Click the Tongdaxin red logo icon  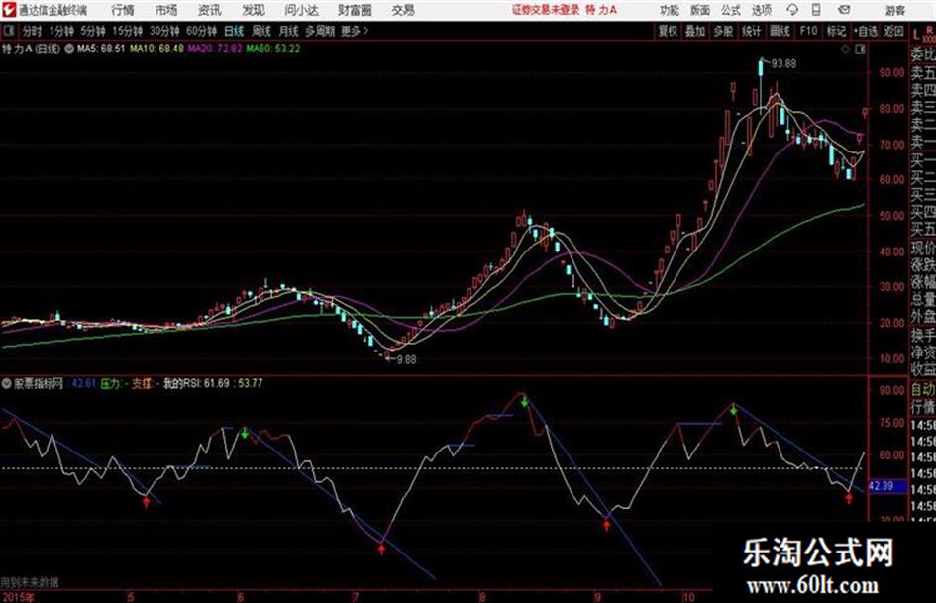tap(8, 10)
